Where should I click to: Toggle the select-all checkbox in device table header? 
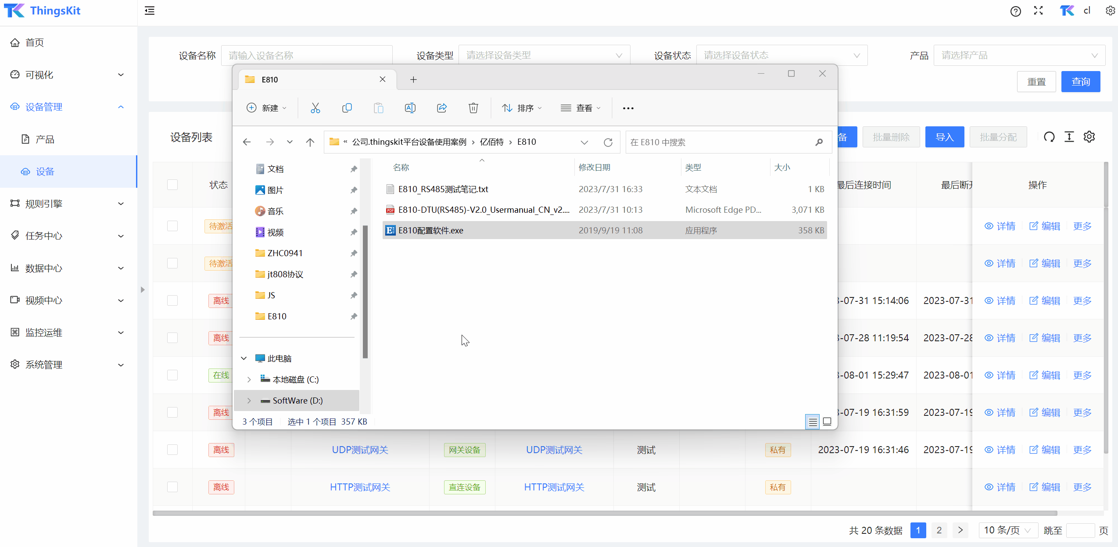click(x=172, y=185)
